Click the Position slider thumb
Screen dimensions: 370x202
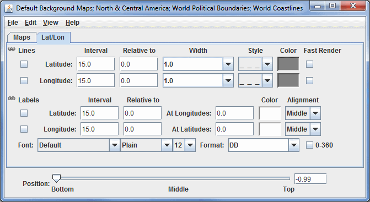point(56,178)
